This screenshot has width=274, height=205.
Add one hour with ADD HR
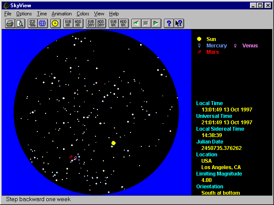tap(78, 23)
